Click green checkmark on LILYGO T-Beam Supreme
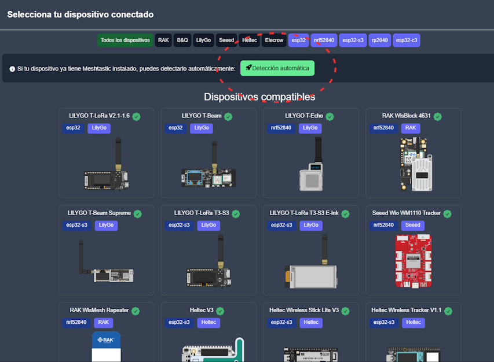This screenshot has height=362, width=494. point(138,214)
